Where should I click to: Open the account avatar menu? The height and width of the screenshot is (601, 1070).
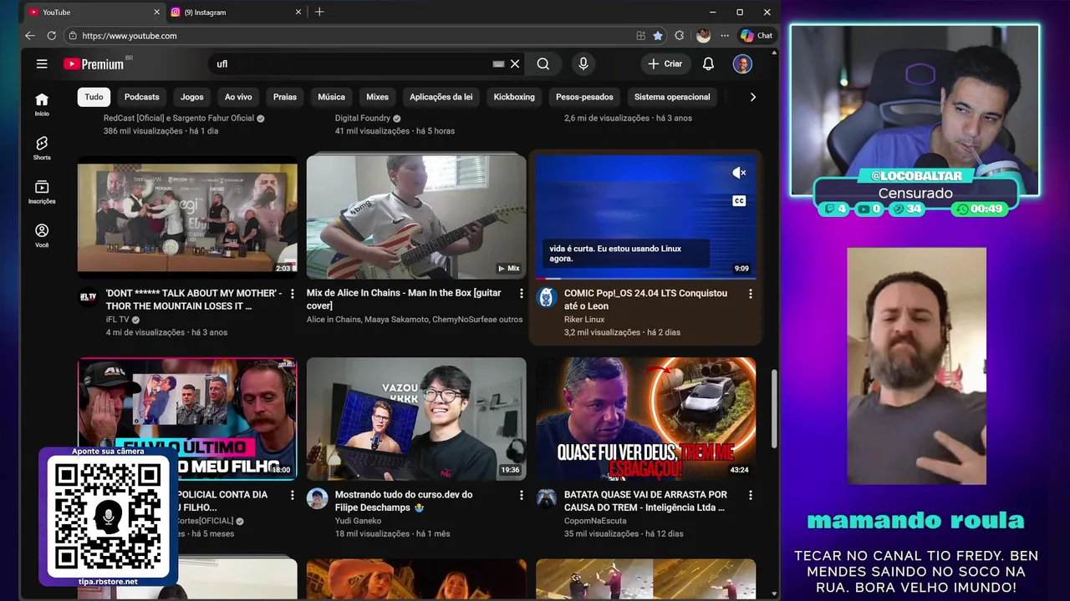(x=742, y=63)
